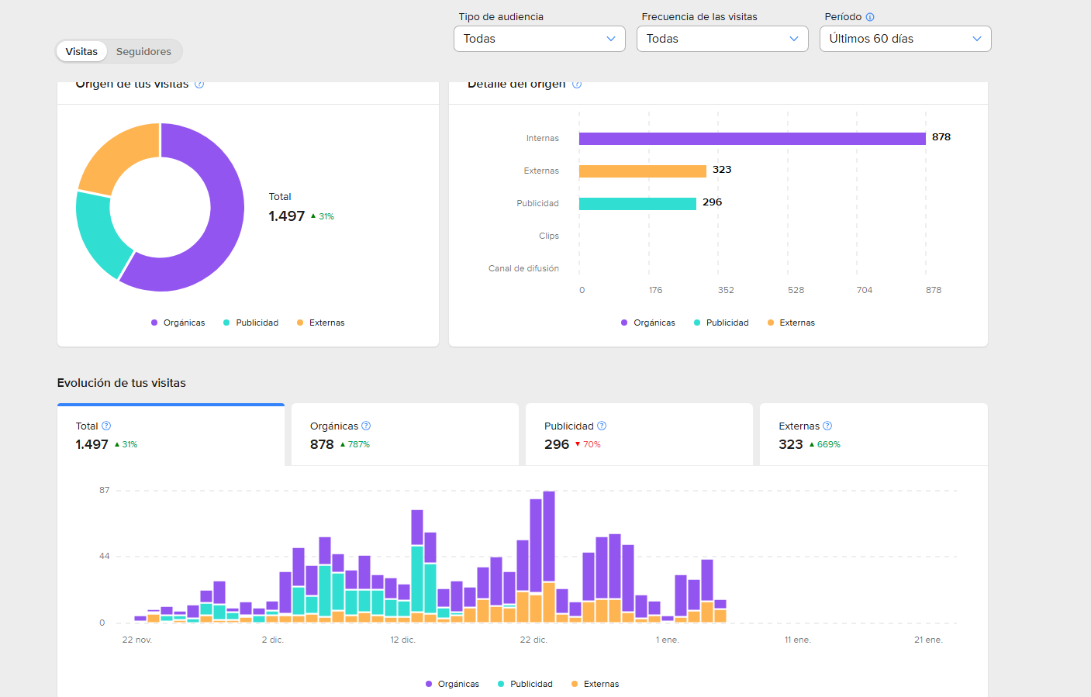Open the Publicidad 296 tab
Screen dimensions: 1091x697
click(x=639, y=435)
